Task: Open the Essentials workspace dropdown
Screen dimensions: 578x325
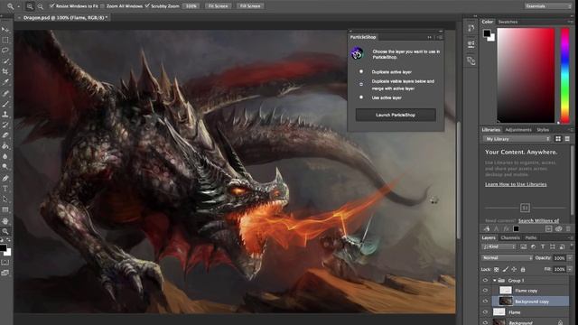Action: click(x=547, y=6)
